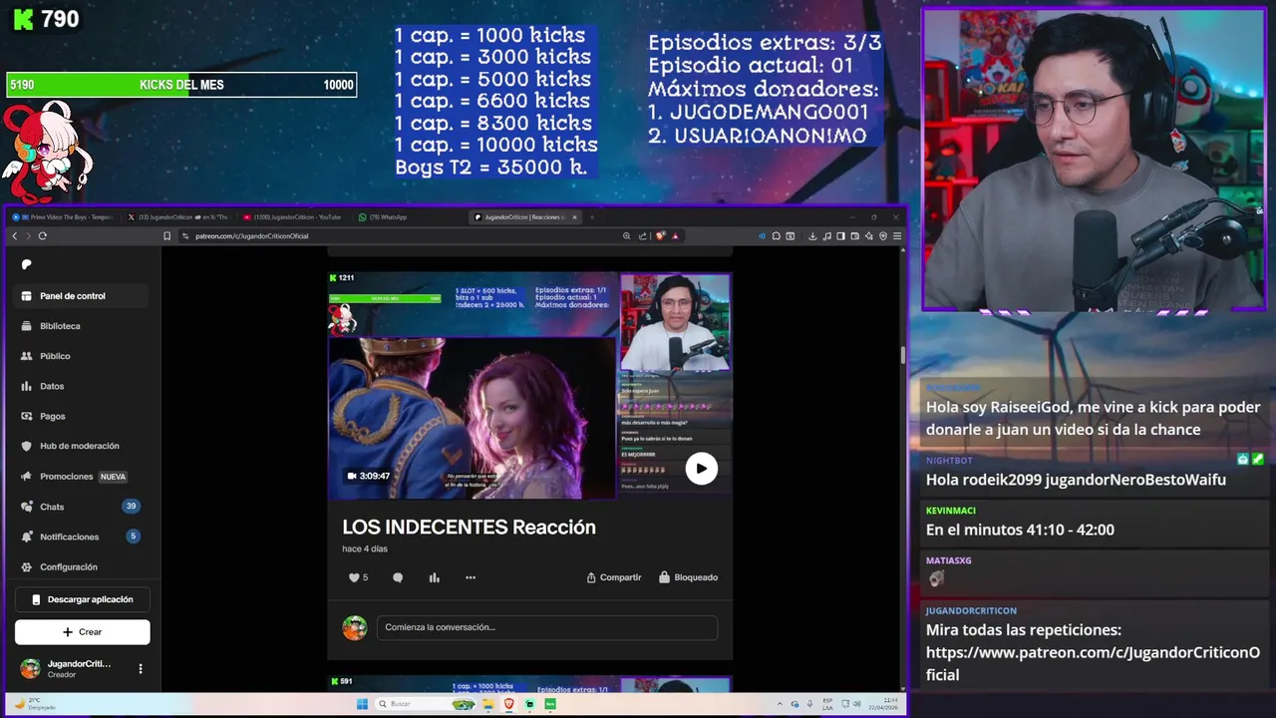The height and width of the screenshot is (718, 1276).
Task: Open LOS INDECENTES Reacción post title
Action: 469,528
